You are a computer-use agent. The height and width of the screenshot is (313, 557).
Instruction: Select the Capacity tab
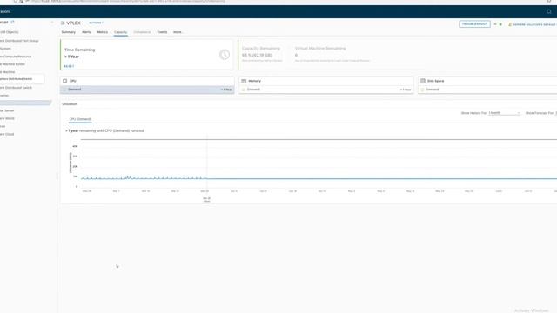[x=120, y=32]
